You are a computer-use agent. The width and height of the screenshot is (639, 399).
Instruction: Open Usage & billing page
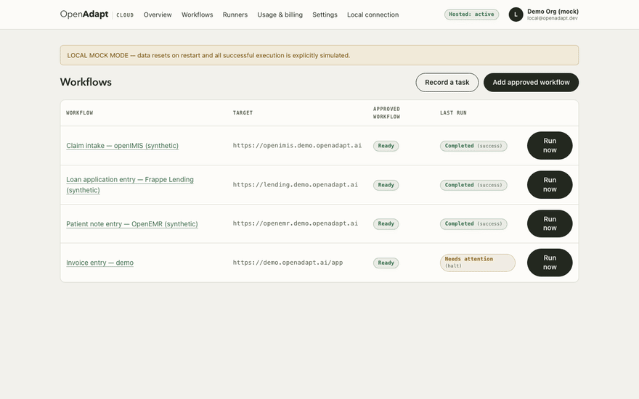coord(280,15)
